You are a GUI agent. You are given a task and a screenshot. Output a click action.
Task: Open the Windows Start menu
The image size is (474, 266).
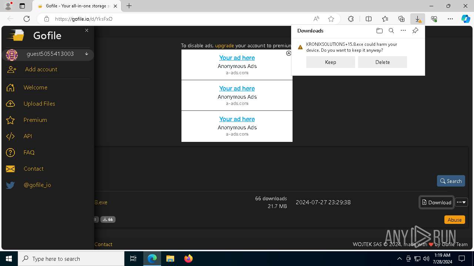tap(9, 259)
